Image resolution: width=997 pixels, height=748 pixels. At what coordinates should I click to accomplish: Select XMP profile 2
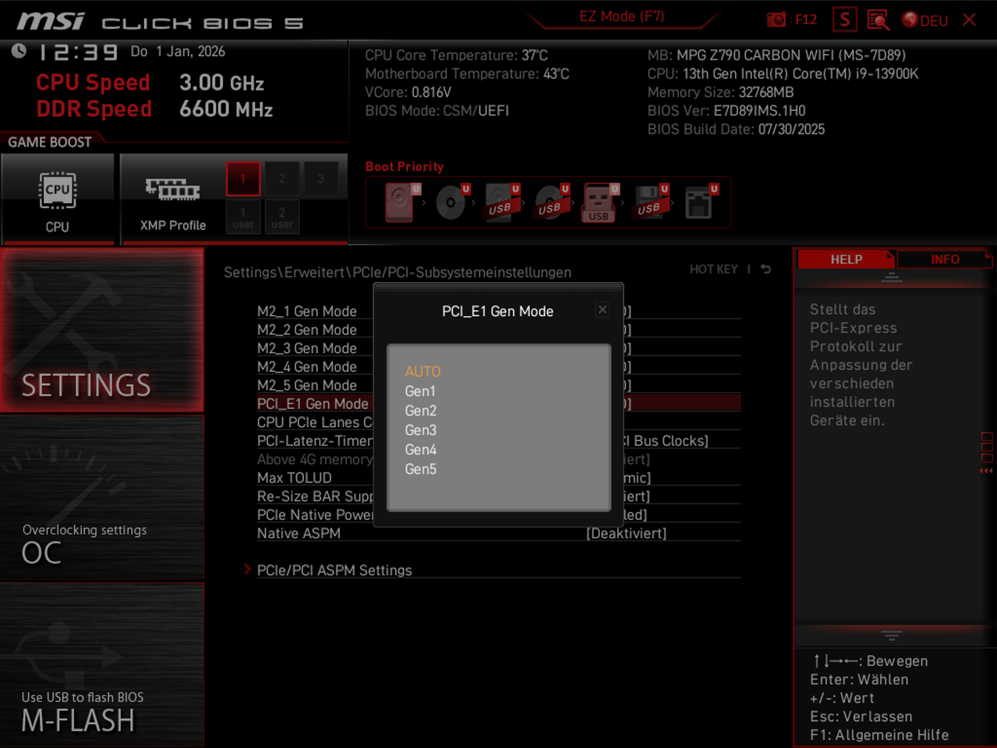tap(282, 178)
